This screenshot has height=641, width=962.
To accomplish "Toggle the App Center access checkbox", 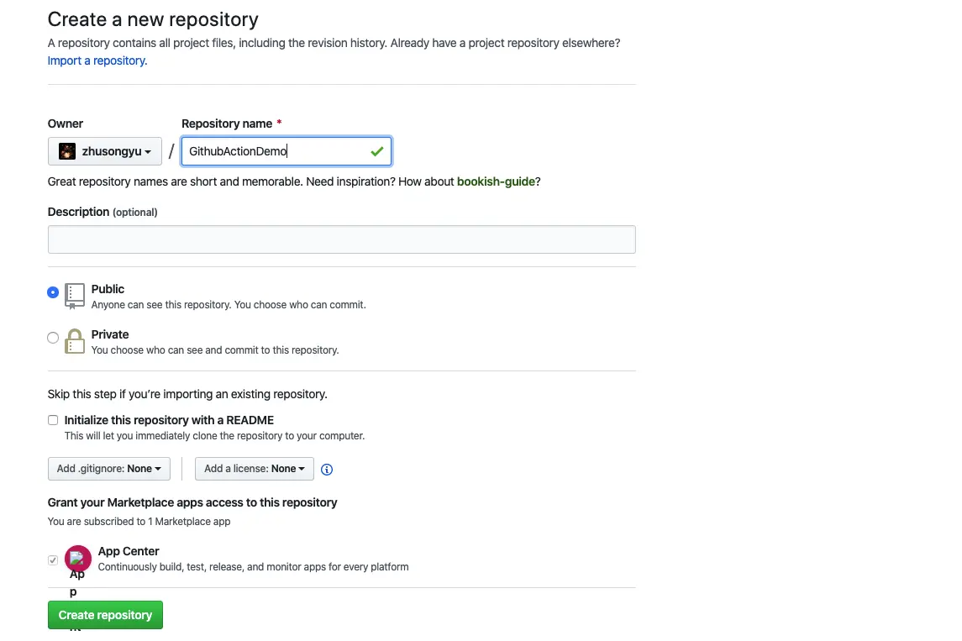I will 53,560.
